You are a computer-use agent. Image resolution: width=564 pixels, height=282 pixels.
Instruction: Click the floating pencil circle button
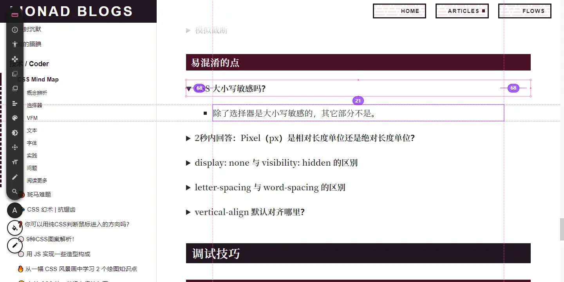(14, 245)
